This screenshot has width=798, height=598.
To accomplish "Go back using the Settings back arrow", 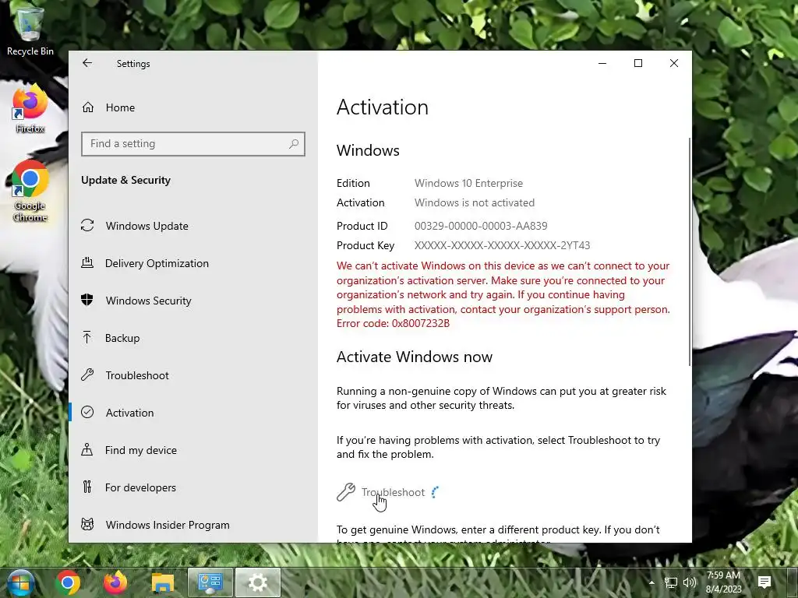I will click(x=87, y=63).
